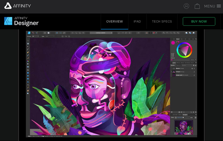
Task: Open the corner Type dropdown
Action: tap(50, 36)
